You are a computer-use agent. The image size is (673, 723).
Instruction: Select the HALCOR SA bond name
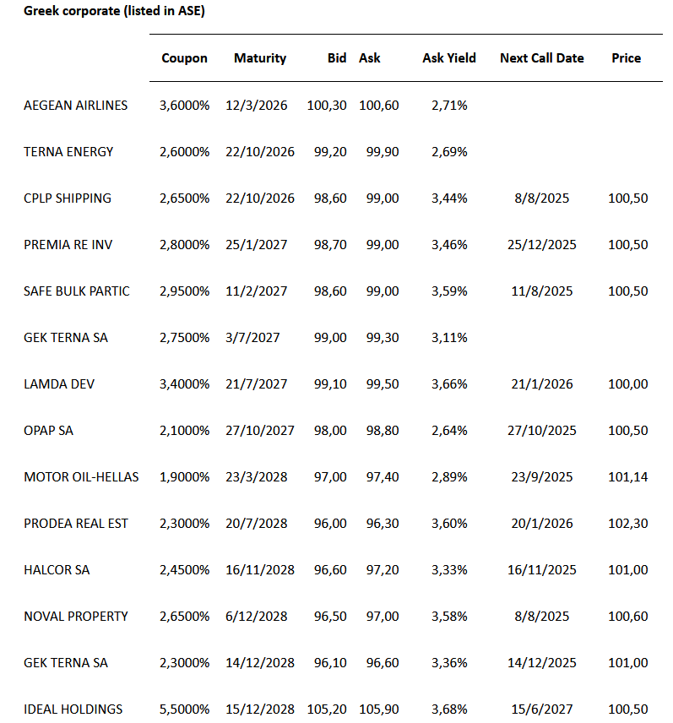[57, 570]
